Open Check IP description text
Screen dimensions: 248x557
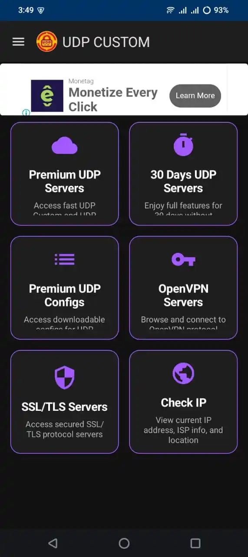(x=183, y=430)
